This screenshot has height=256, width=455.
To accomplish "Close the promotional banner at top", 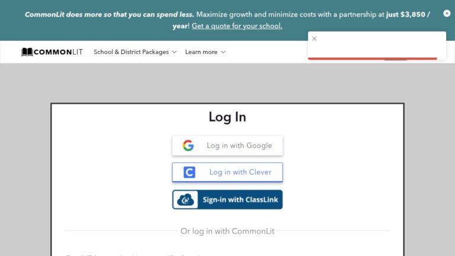I will [x=447, y=14].
